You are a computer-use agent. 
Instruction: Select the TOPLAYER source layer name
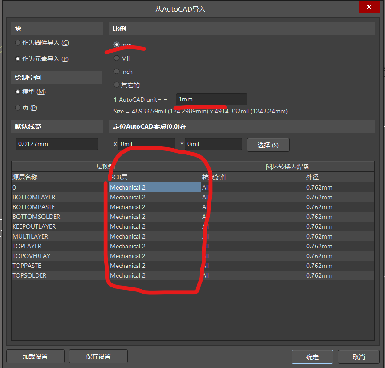pos(27,246)
